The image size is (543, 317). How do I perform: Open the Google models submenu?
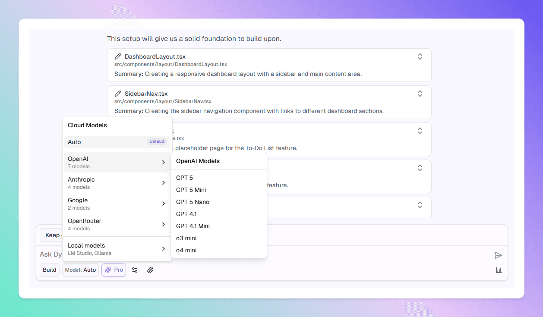[117, 204]
